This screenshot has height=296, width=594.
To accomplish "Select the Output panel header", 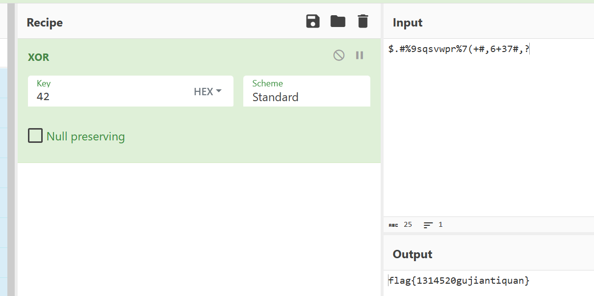I will (x=413, y=254).
